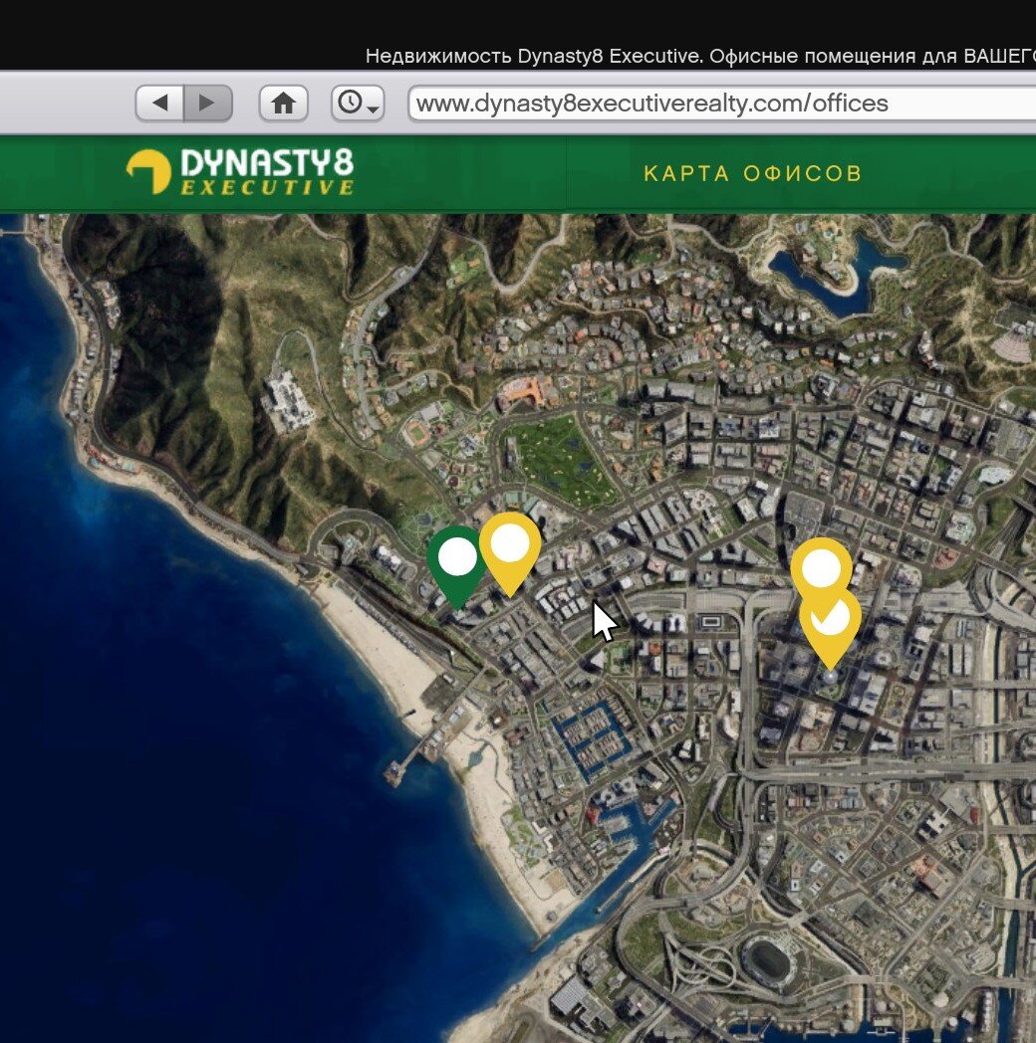Open the browser home page icon
This screenshot has width=1036, height=1043.
283,103
